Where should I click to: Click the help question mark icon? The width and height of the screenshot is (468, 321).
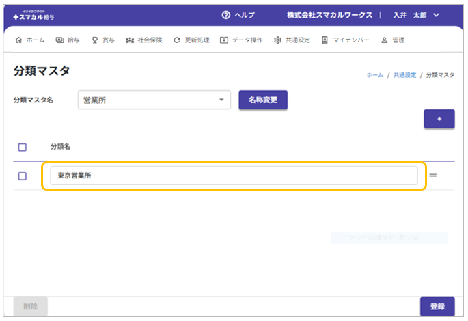pos(226,15)
